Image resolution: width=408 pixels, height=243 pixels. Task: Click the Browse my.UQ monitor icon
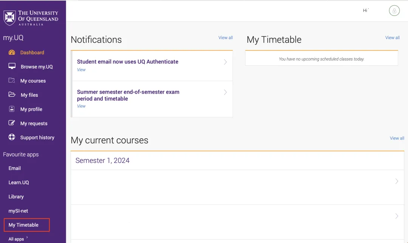tap(12, 66)
